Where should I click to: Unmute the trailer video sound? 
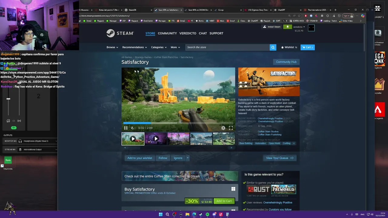(132, 128)
